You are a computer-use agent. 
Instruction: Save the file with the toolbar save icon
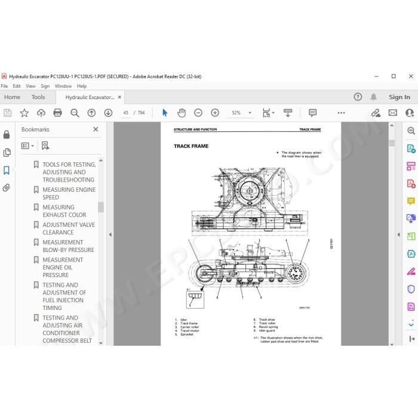pyautogui.click(x=7, y=113)
